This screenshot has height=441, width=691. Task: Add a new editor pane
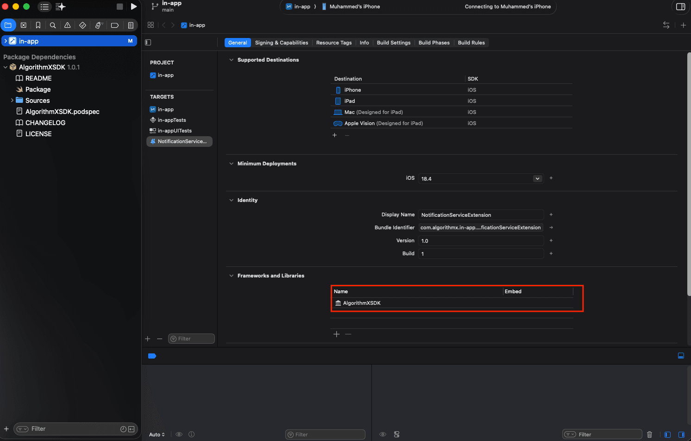click(x=683, y=25)
